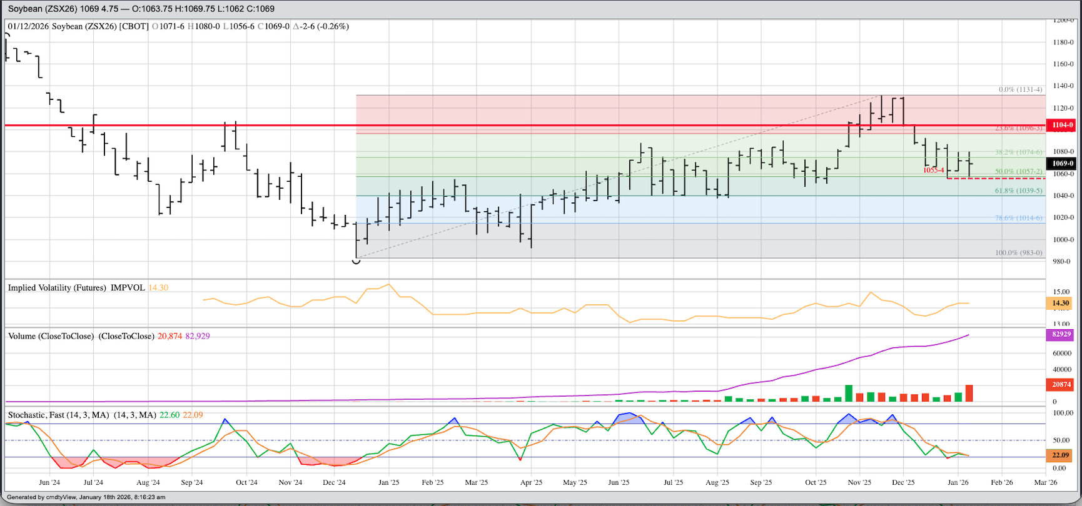
Task: Click the Stochastic, Fast indicator title
Action: click(58, 415)
